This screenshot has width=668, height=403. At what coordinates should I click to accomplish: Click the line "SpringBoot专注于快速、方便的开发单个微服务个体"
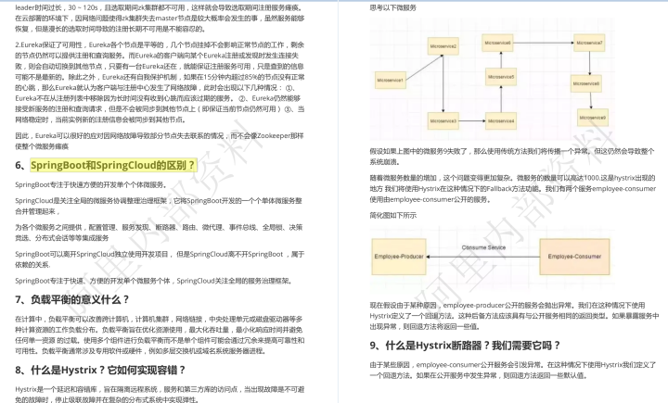[x=154, y=281]
